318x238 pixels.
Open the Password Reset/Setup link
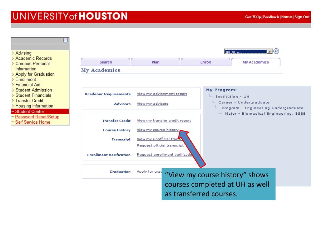click(x=37, y=117)
